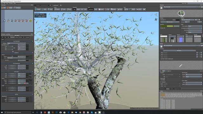Click the first button in the Tools toolbar group
The height and width of the screenshot is (114, 203).
[126, 9]
